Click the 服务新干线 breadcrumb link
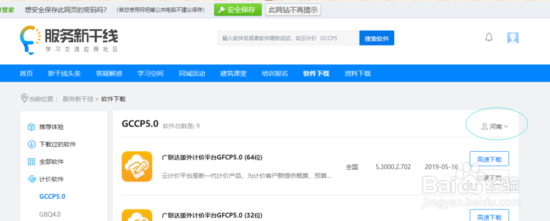 click(x=78, y=99)
